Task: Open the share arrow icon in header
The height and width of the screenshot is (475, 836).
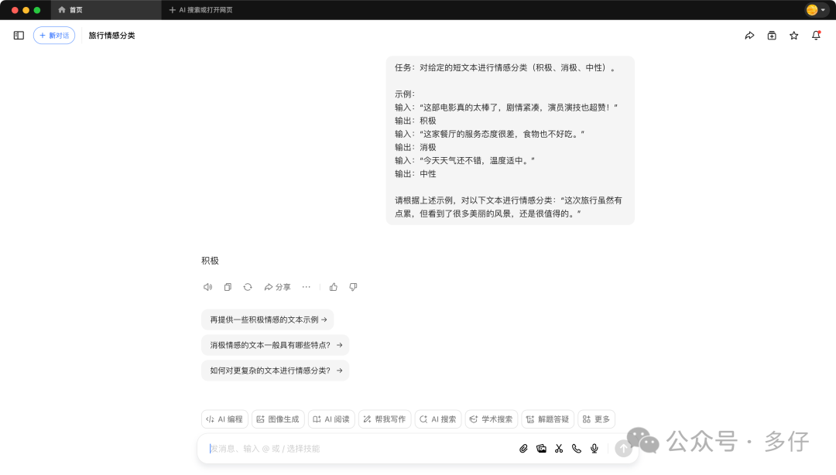Action: (x=749, y=36)
